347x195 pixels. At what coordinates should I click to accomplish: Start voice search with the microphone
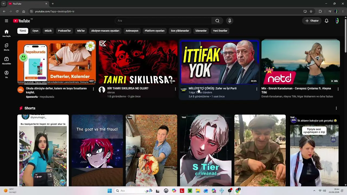[x=230, y=21]
